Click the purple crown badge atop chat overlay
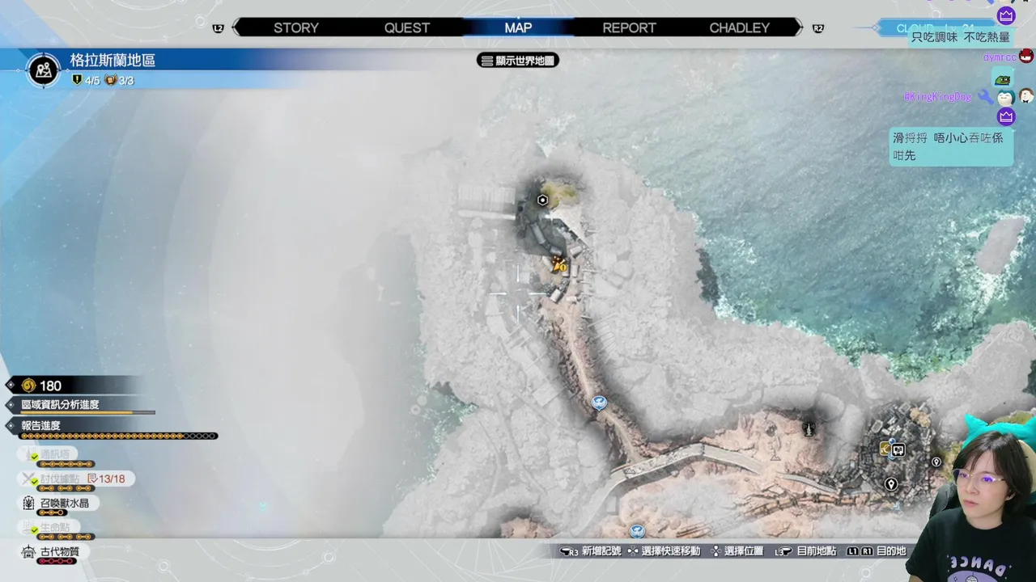The image size is (1036, 582). point(1006,15)
